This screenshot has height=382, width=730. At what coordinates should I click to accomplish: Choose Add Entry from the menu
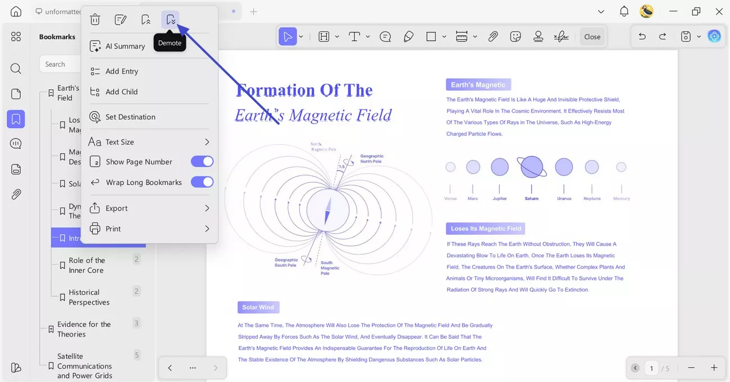(x=122, y=71)
